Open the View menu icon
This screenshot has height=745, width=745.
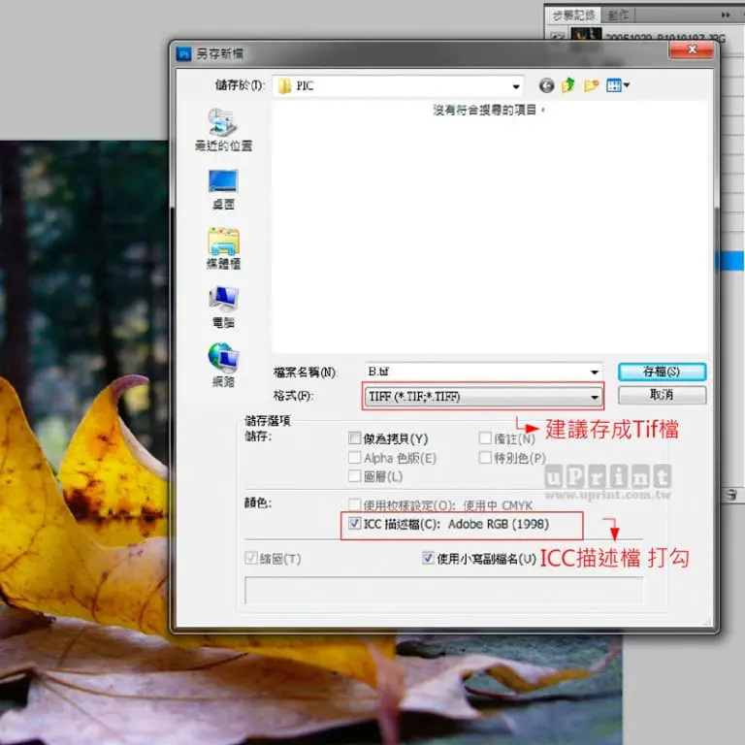coord(618,86)
